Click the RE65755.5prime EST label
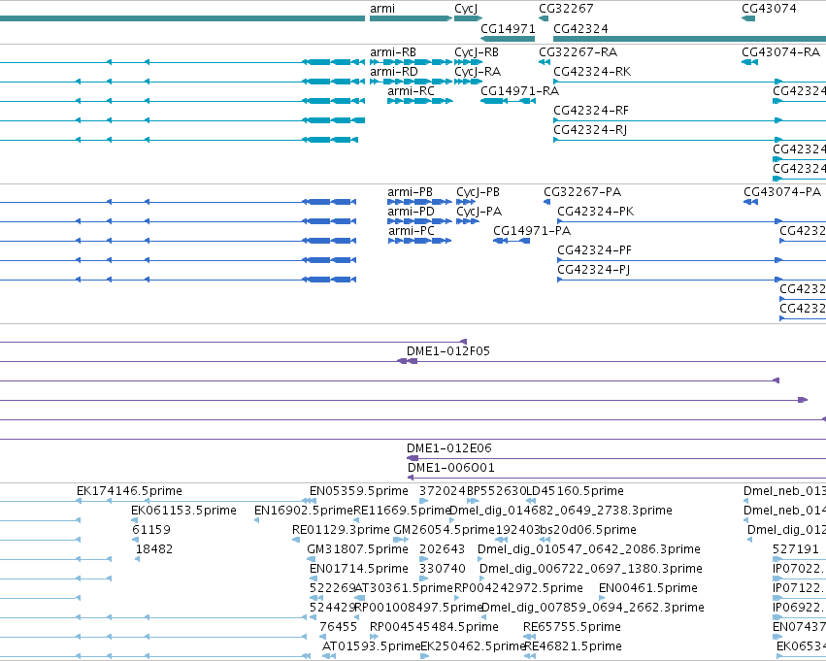826x661 pixels. (x=572, y=628)
